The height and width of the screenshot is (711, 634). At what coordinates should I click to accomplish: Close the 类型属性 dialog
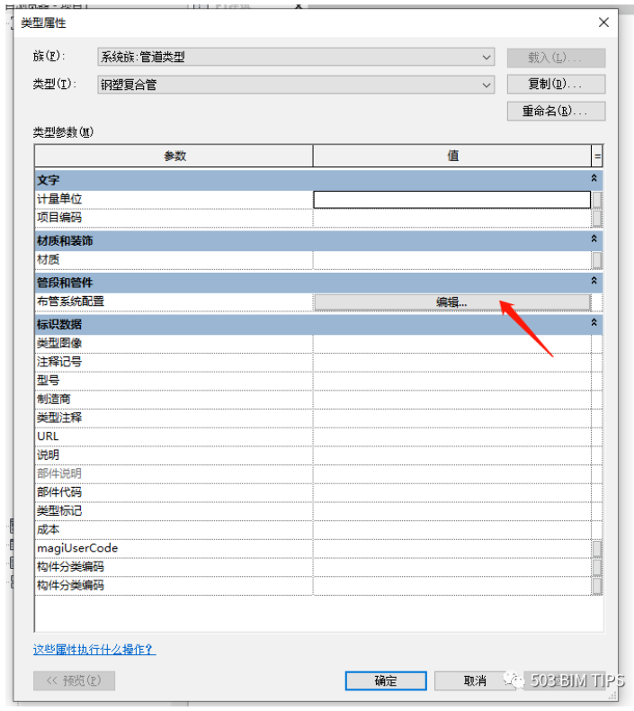(603, 22)
